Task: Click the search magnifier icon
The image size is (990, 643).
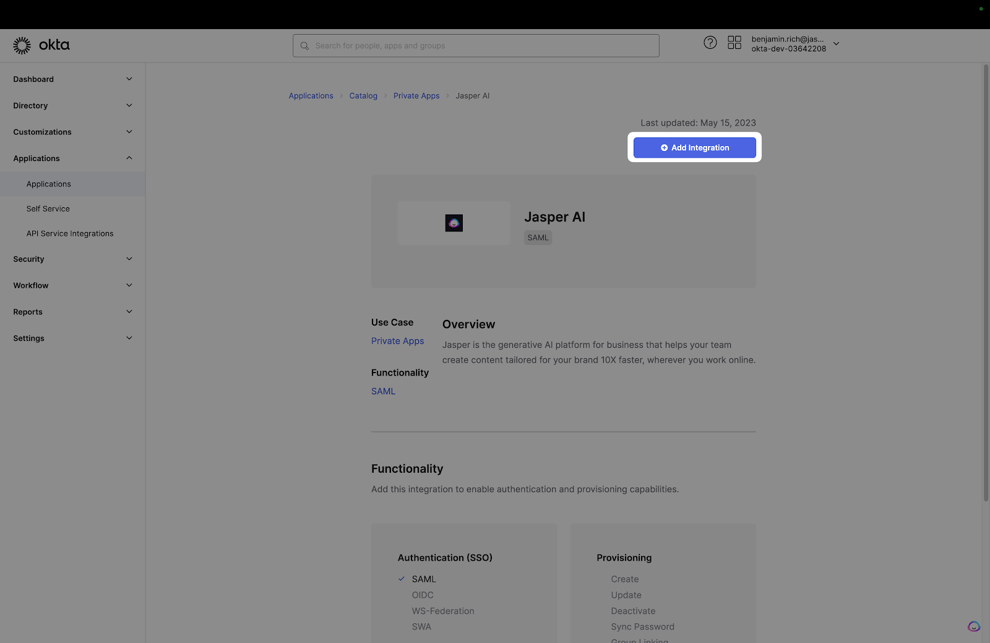Action: coord(304,46)
